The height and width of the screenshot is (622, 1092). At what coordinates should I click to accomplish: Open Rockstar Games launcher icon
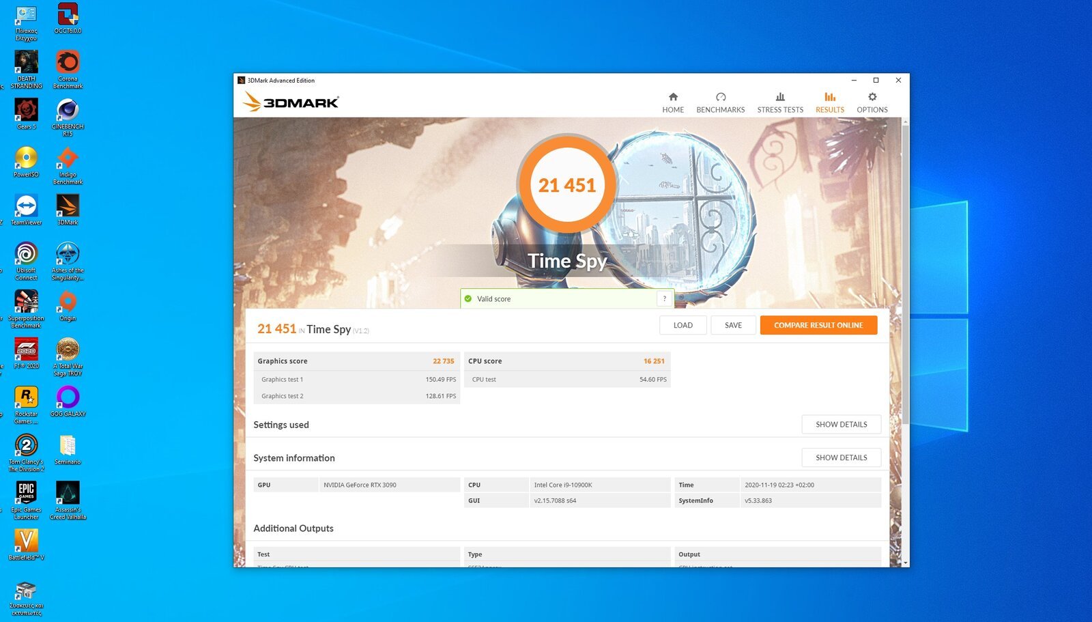click(x=27, y=404)
